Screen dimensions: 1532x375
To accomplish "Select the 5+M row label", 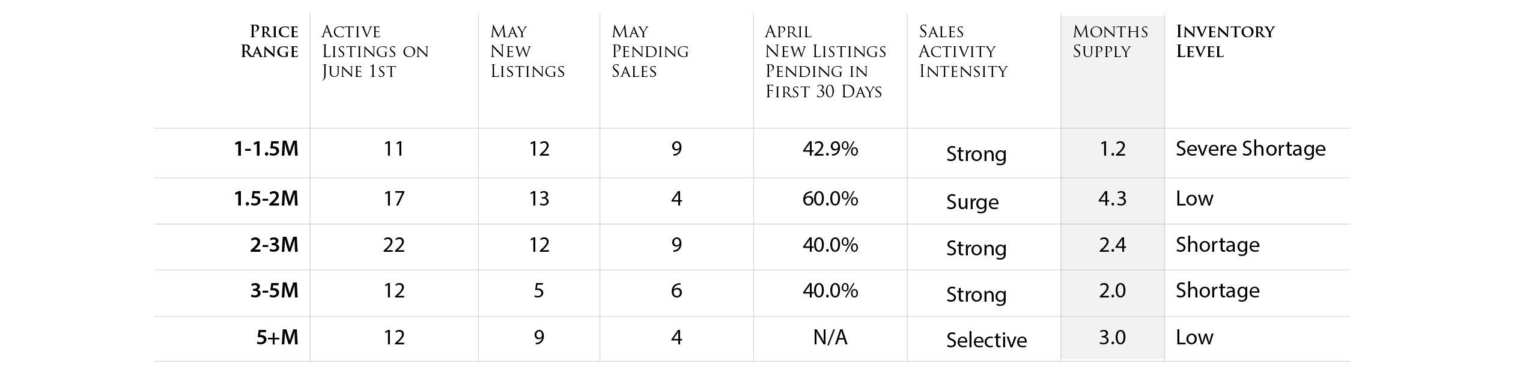I will (278, 337).
